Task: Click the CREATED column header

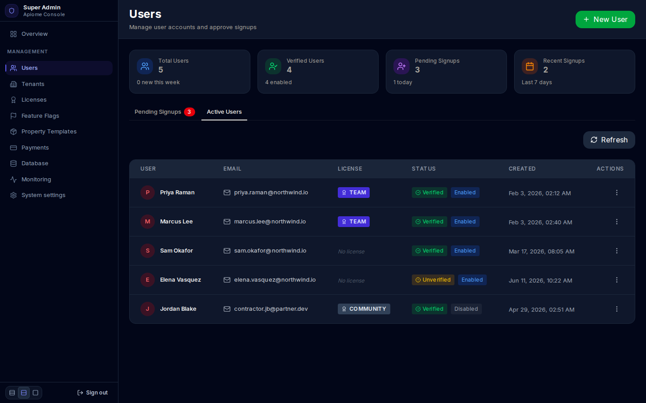Action: click(522, 169)
